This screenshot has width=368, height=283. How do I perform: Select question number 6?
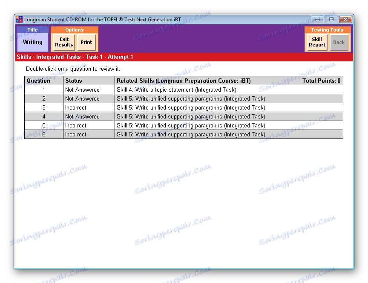coord(44,134)
